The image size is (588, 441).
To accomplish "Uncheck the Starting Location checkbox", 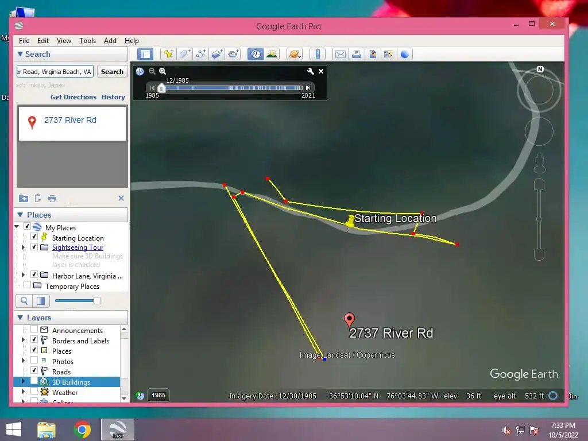I will (x=34, y=237).
